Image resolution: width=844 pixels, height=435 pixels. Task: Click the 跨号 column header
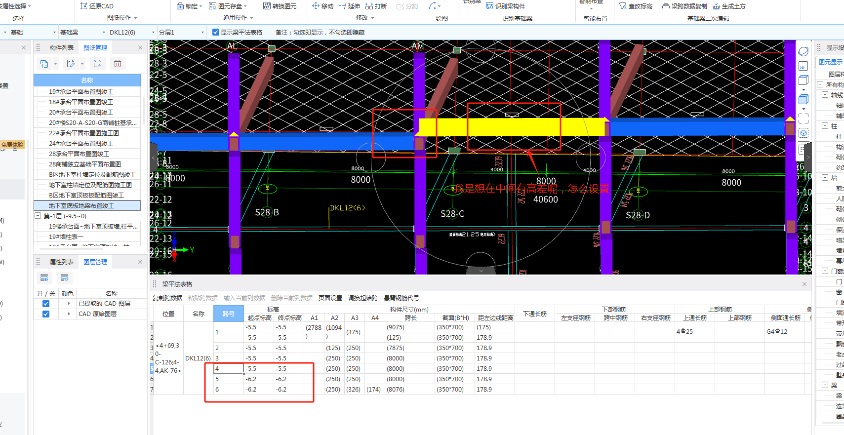(229, 314)
